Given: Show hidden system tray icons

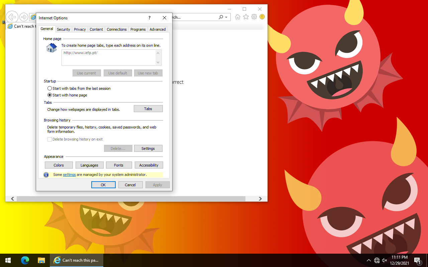Looking at the screenshot, I should [x=368, y=260].
